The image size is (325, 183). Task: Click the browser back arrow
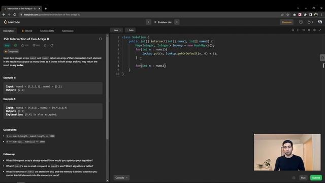4,15
